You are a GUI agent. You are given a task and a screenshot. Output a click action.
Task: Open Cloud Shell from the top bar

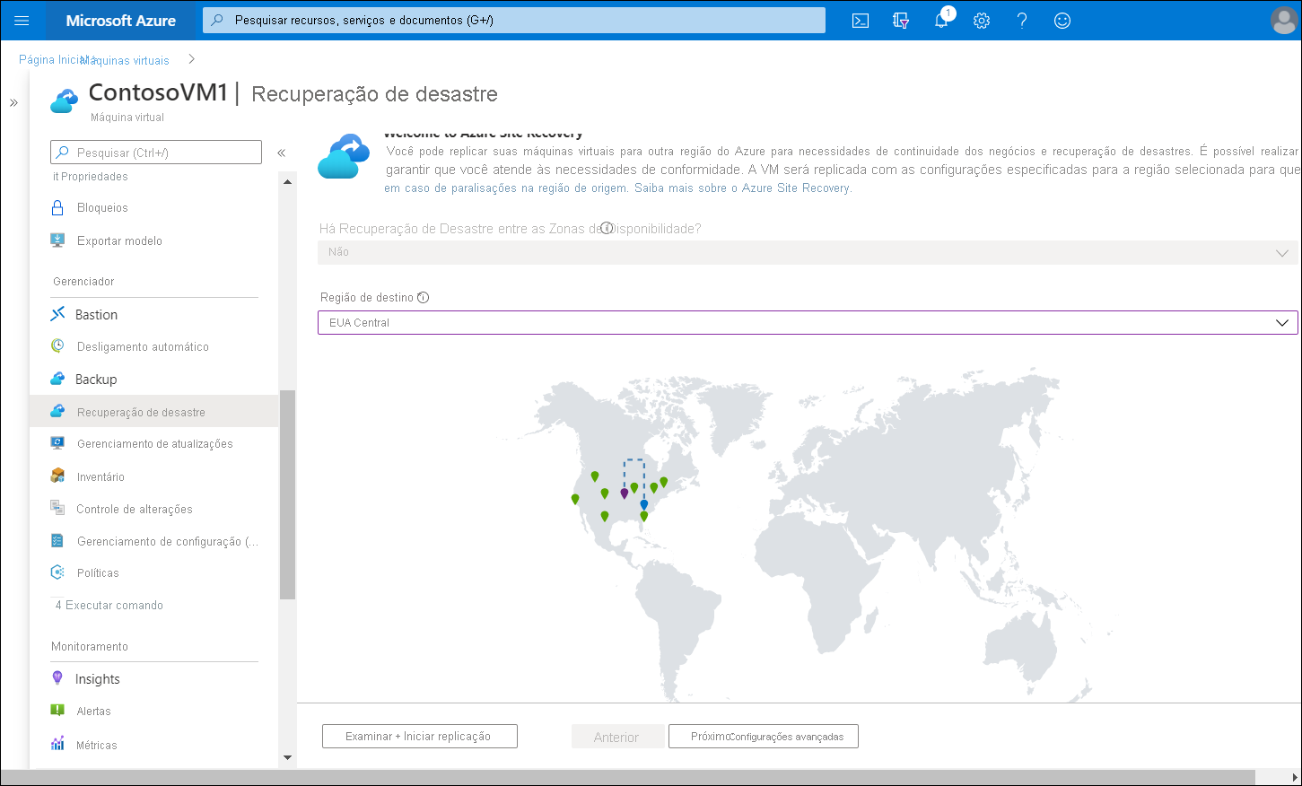tap(860, 21)
